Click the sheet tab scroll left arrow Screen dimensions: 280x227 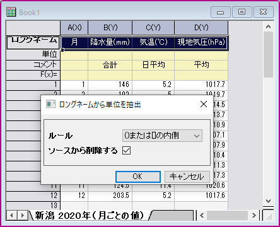[x=12, y=215]
